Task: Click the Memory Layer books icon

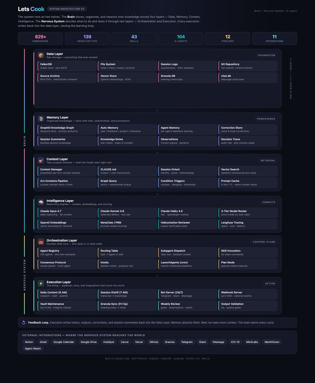Action: [x=41, y=119]
